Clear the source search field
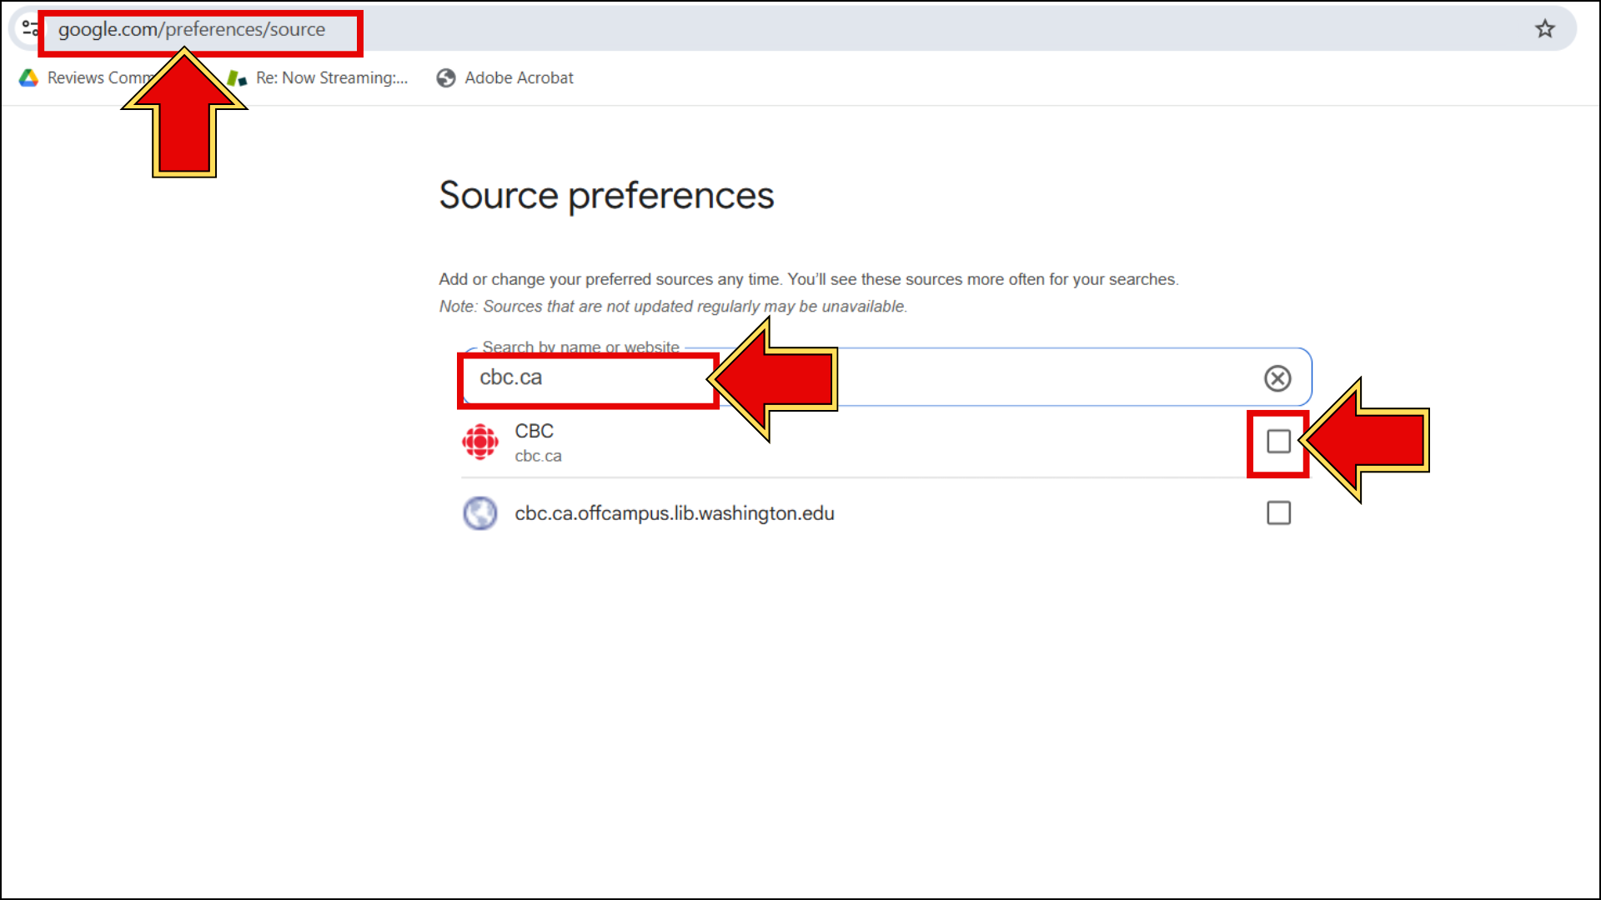Image resolution: width=1601 pixels, height=900 pixels. click(1277, 378)
